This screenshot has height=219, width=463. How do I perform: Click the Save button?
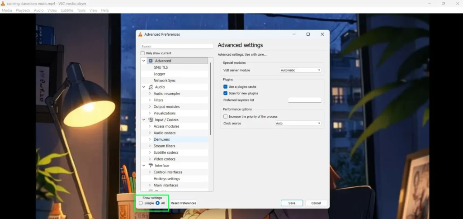292,203
